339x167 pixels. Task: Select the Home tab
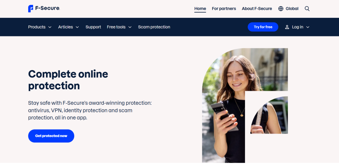pyautogui.click(x=200, y=9)
